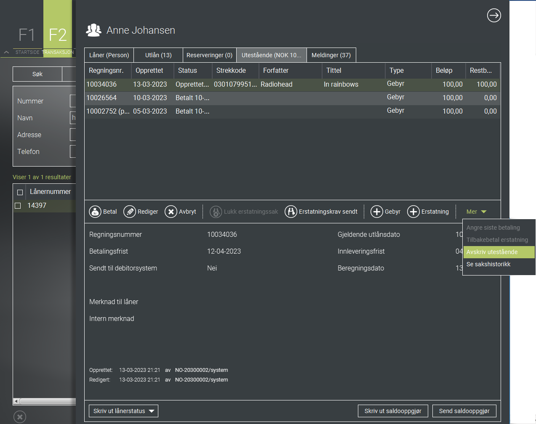The image size is (536, 424).
Task: Sort by Beløp column header
Action: click(448, 70)
